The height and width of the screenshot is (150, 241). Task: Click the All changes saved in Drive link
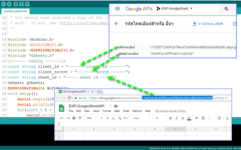pyautogui.click(x=170, y=111)
